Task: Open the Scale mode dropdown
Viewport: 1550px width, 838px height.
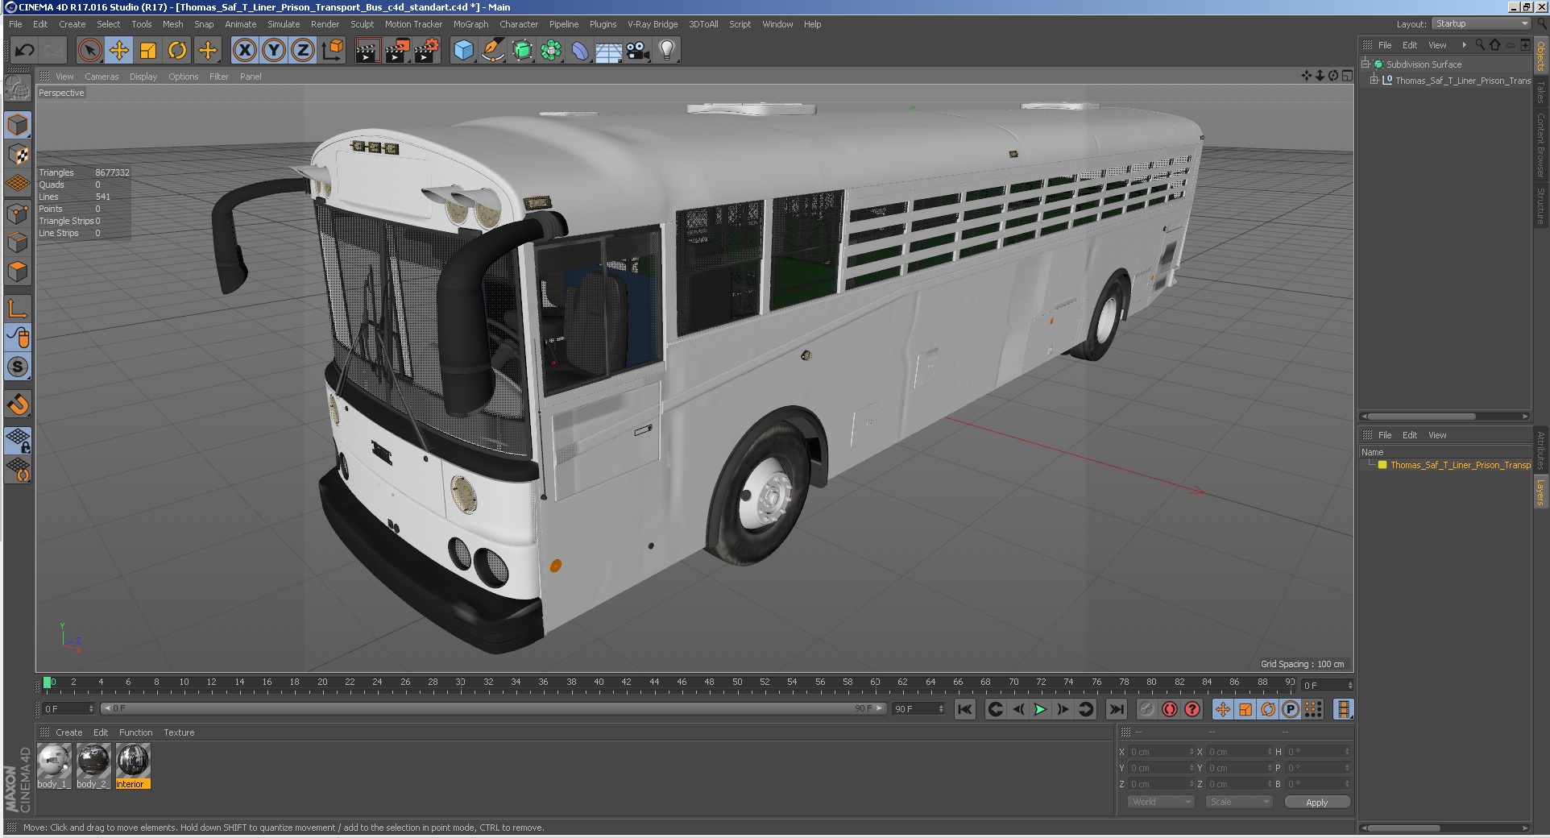Action: click(1238, 802)
